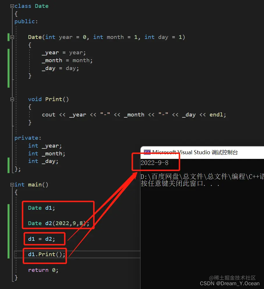
Task: Click the statement '_day = day;'
Action: tap(60, 68)
